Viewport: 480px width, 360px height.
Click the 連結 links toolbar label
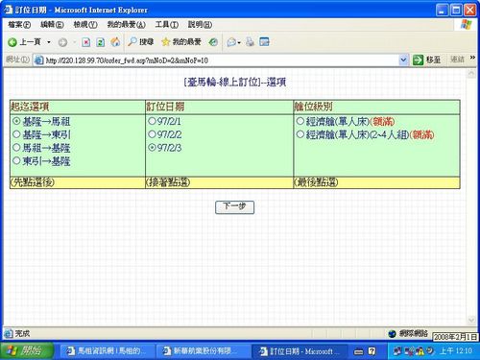tap(457, 60)
